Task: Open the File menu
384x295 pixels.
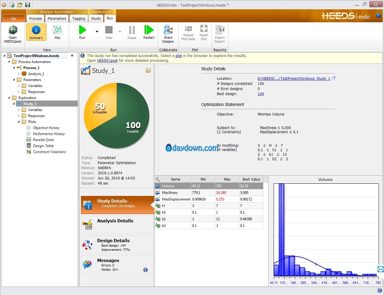Action: click(13, 19)
